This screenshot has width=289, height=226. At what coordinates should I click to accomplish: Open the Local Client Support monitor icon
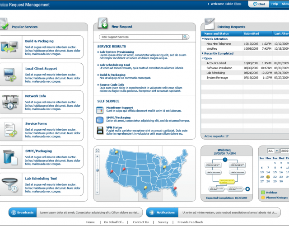[10, 75]
